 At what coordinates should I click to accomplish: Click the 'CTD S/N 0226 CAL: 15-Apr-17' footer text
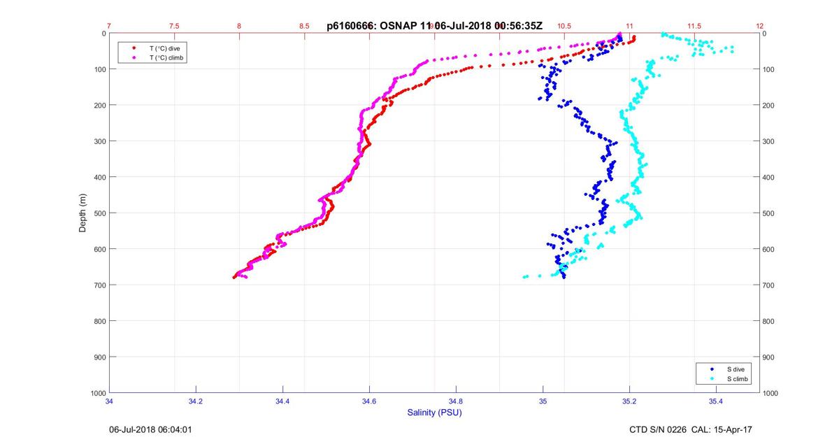tap(691, 430)
